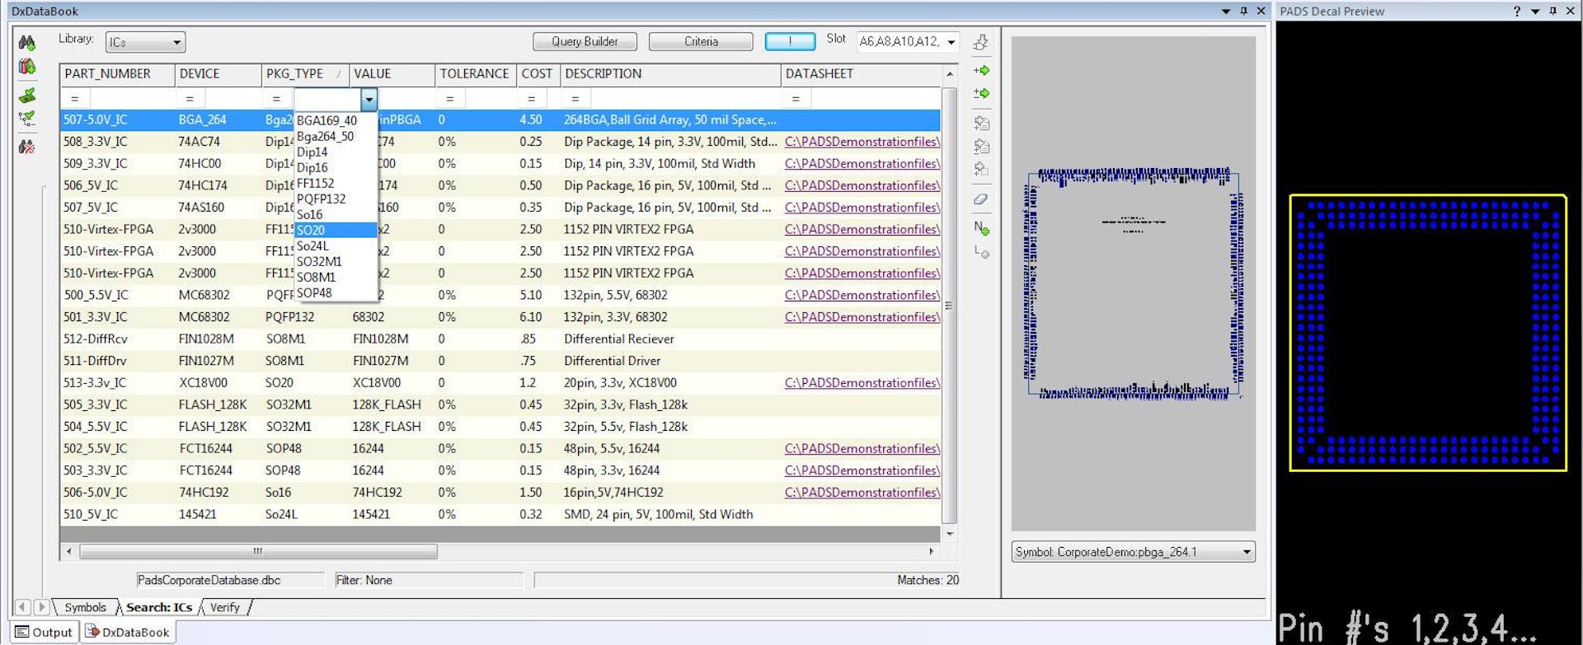Screen dimensions: 1583x645
Task: Click the horizontal scrollbar under the table
Action: 257,552
